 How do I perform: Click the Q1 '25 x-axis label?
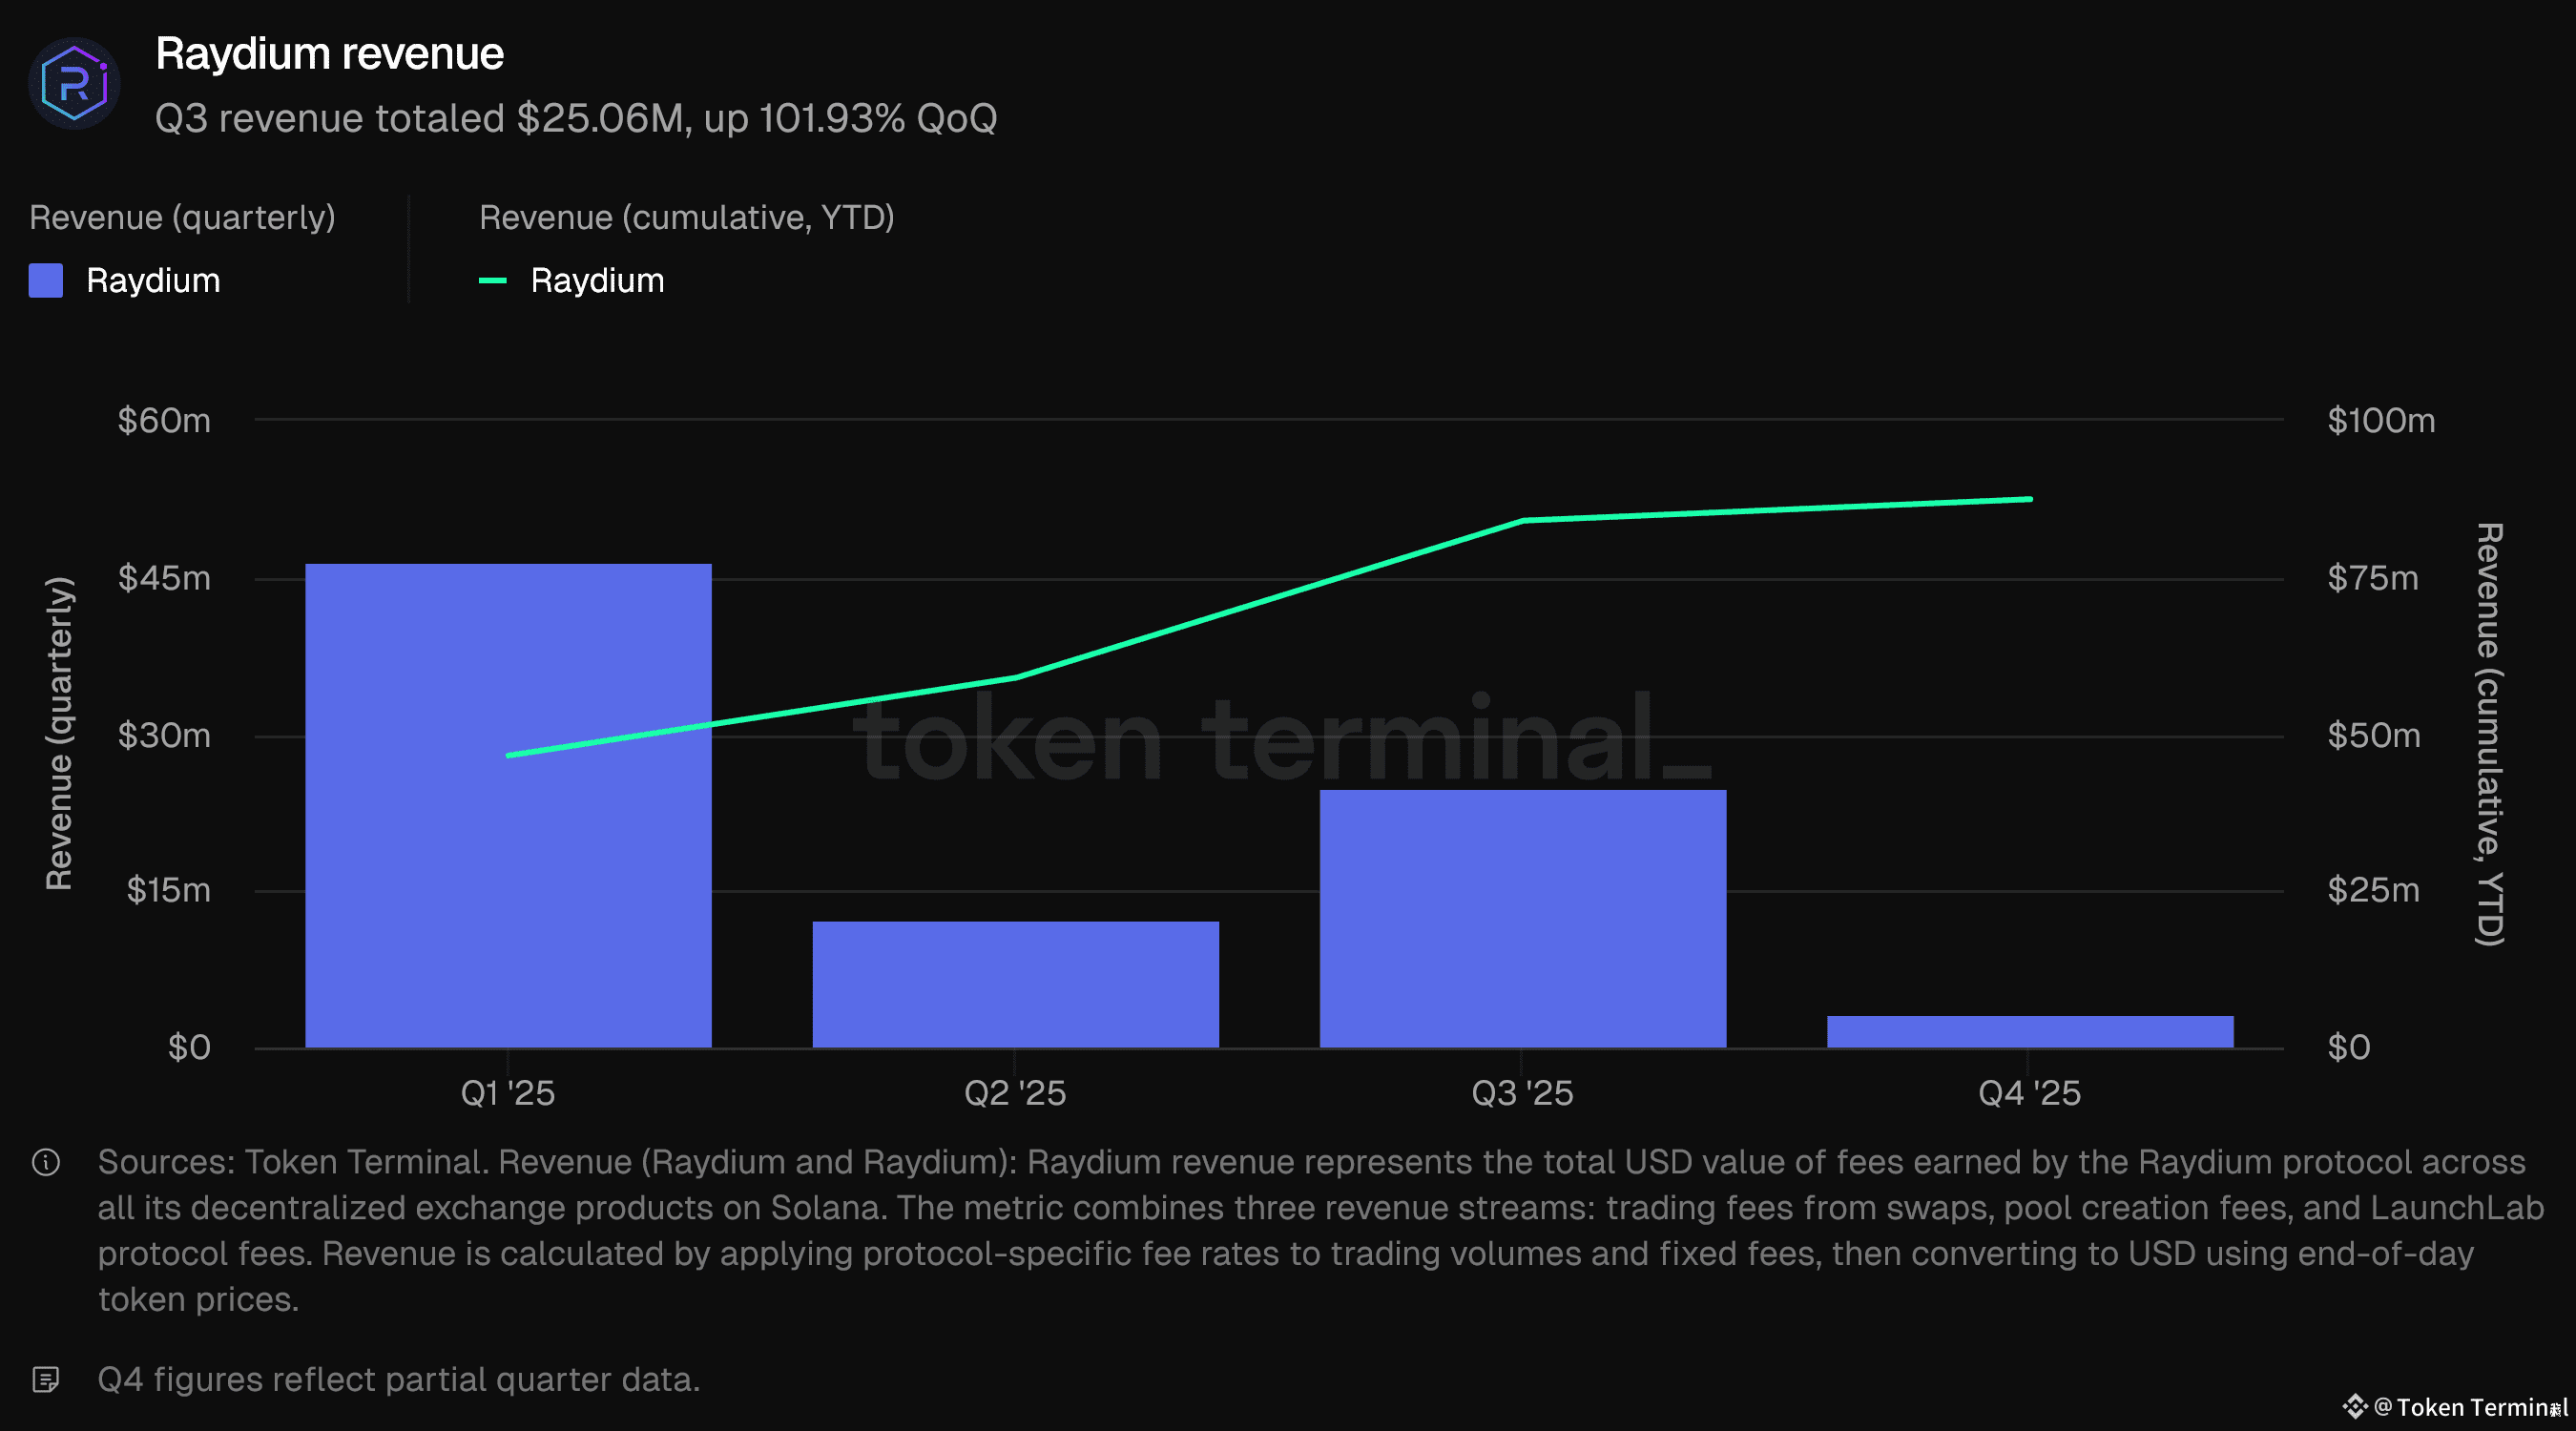(x=508, y=1093)
